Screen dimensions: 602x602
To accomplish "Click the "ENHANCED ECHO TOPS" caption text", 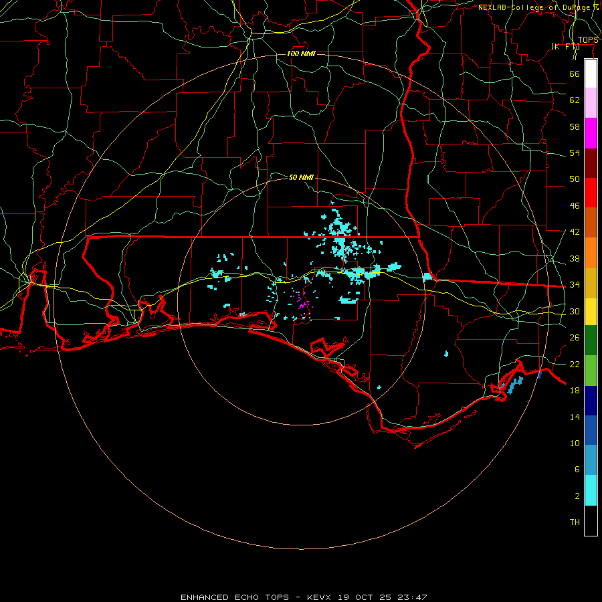I will point(235,597).
